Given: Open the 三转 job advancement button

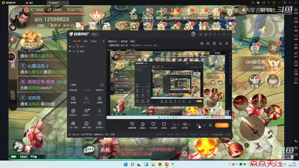Looking at the screenshot, I should point(274,65).
